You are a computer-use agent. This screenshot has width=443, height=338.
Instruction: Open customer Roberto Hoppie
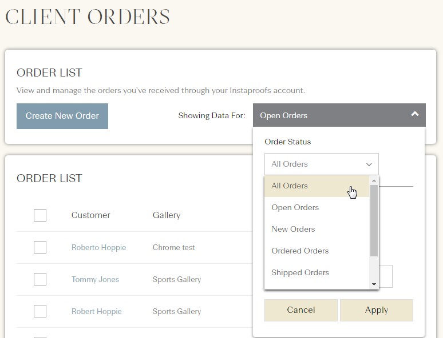click(98, 247)
